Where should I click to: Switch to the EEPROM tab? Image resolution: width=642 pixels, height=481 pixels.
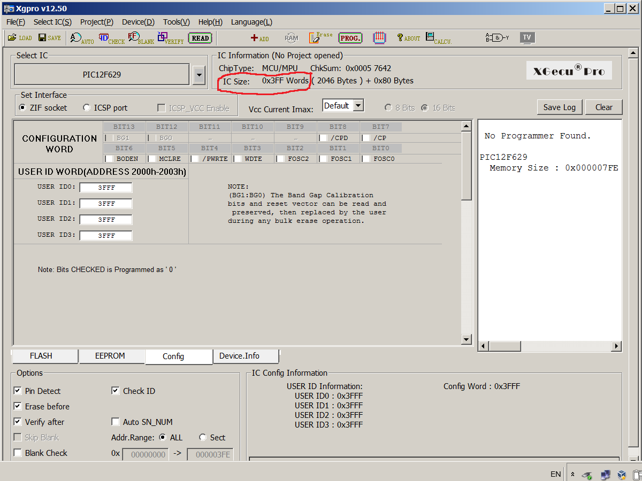pyautogui.click(x=110, y=356)
